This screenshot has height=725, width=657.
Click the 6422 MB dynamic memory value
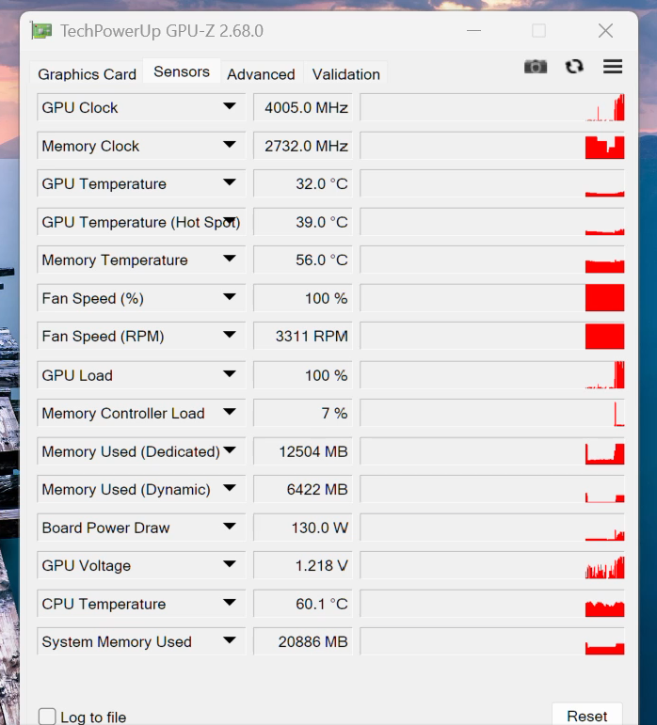303,489
